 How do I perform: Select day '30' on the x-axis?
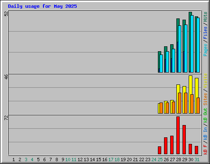click(x=191, y=159)
